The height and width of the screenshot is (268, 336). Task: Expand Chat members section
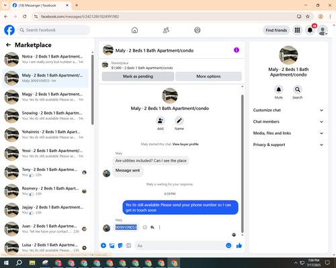288,122
